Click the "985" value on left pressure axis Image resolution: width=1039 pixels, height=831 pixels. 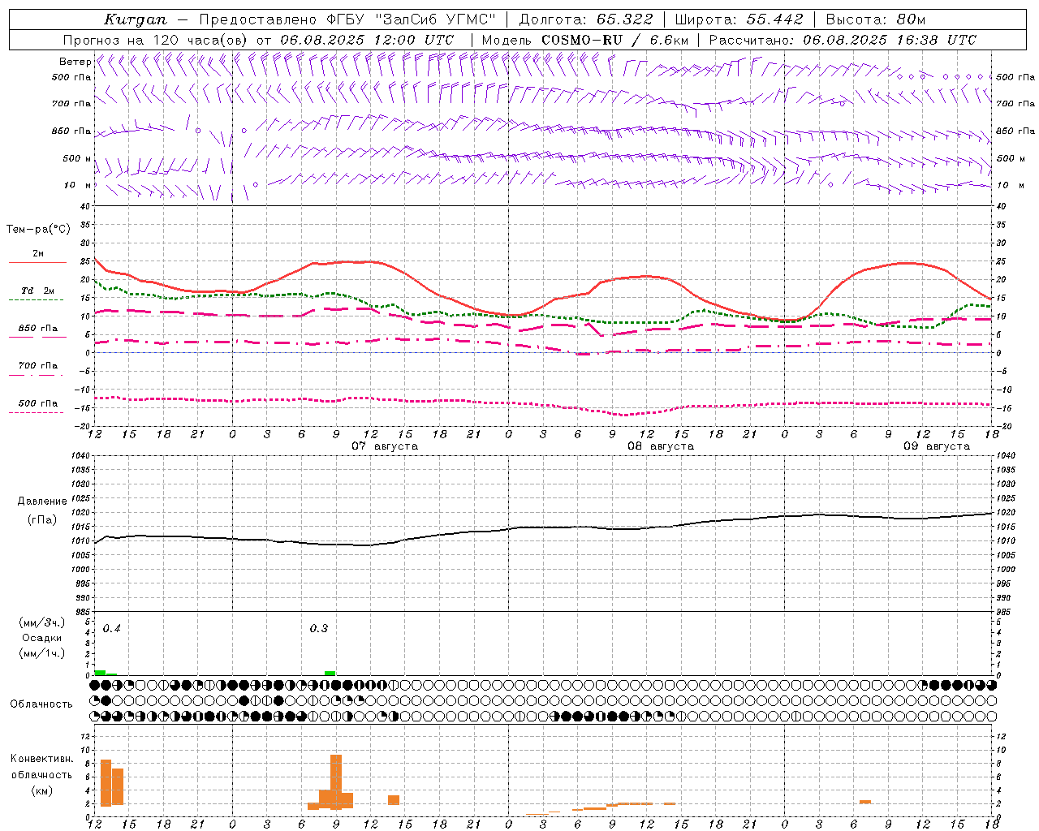click(x=82, y=612)
